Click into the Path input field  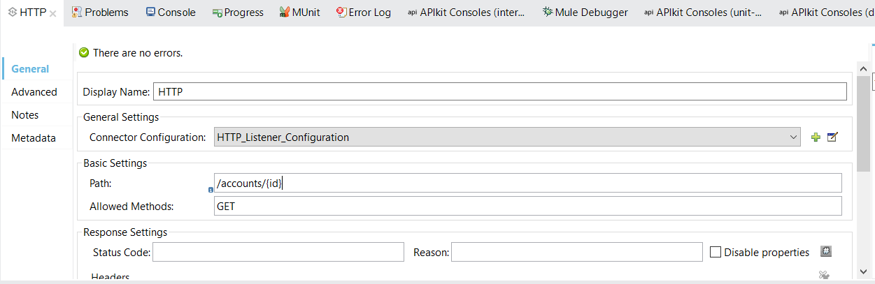point(527,184)
